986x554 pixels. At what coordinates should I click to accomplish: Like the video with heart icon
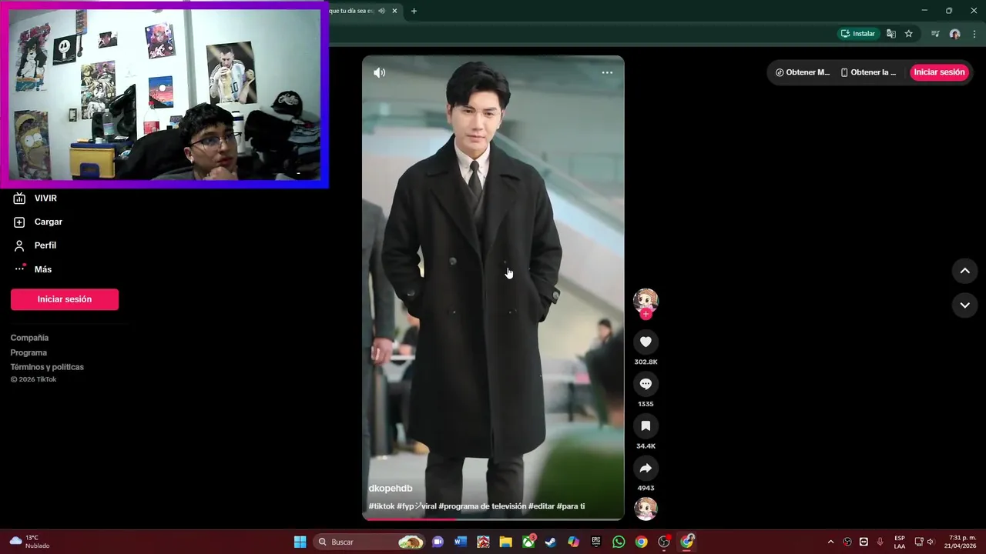[x=646, y=342]
